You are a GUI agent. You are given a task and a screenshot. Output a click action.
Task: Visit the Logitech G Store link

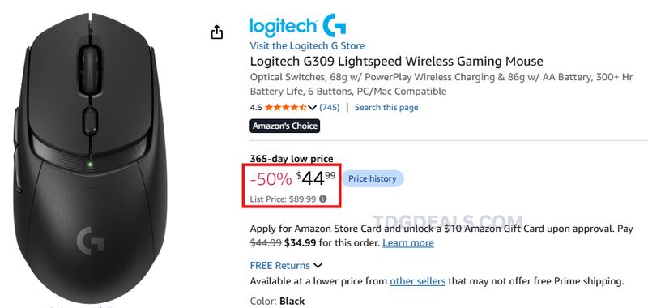click(307, 45)
